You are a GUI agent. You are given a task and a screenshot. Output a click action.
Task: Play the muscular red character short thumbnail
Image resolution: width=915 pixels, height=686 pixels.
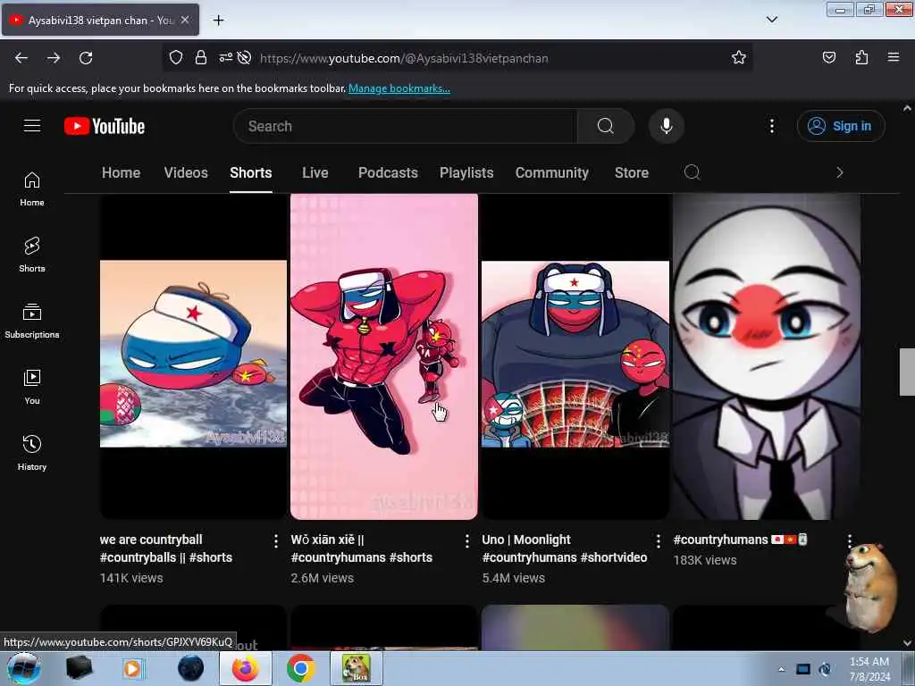click(x=384, y=356)
